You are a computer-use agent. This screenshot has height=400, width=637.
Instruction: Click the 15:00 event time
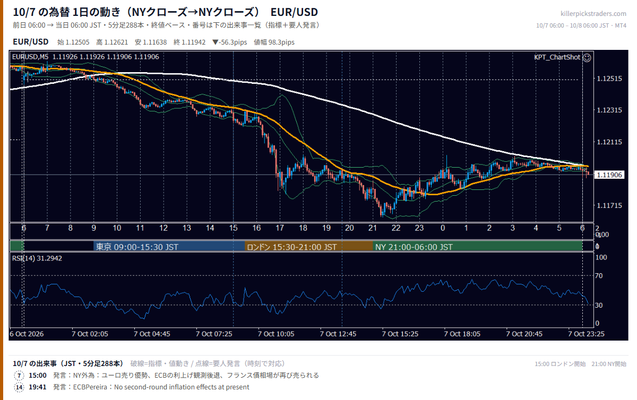[38, 376]
